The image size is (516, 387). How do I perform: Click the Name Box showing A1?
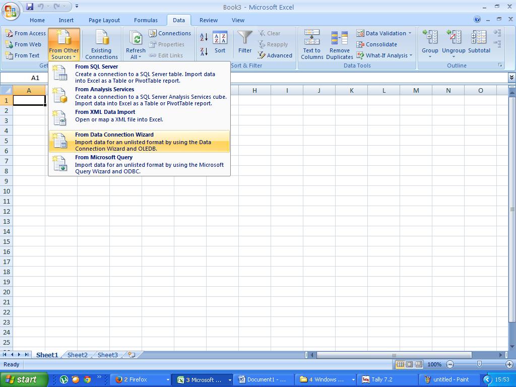(x=35, y=78)
